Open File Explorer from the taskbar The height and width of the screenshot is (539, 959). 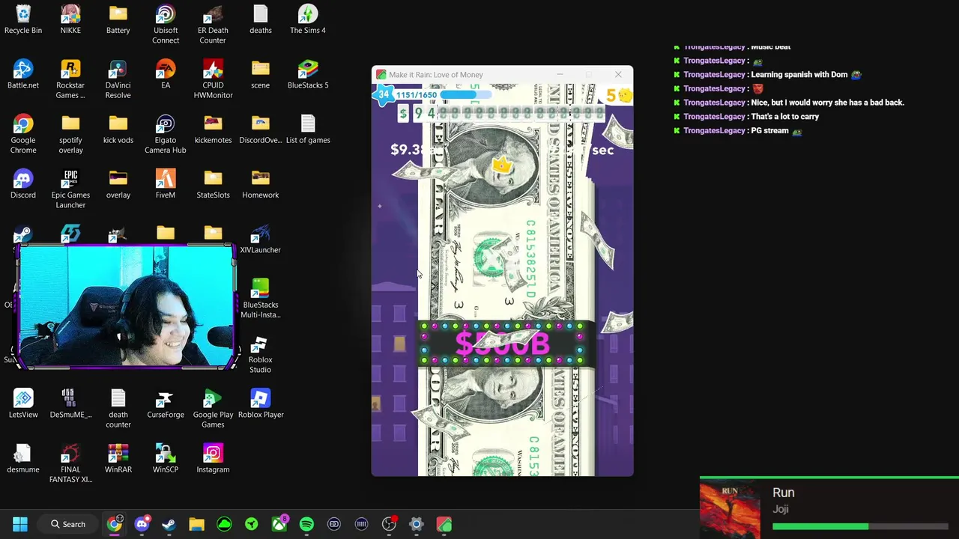click(196, 524)
